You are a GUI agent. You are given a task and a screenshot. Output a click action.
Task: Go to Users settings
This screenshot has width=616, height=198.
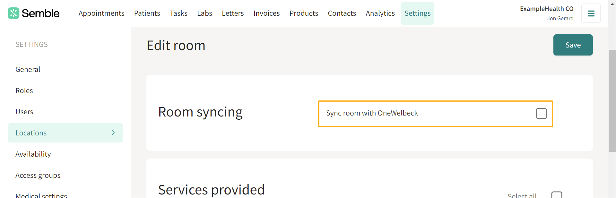pos(24,112)
